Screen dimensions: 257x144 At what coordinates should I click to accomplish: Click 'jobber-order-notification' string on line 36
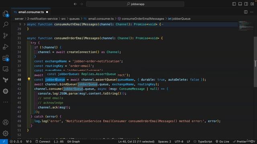coord(98,61)
